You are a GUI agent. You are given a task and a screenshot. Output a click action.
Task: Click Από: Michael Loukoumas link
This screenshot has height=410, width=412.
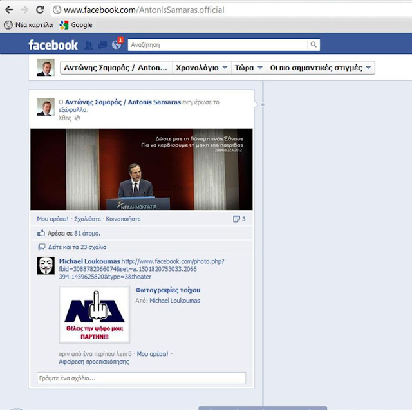pos(174,301)
